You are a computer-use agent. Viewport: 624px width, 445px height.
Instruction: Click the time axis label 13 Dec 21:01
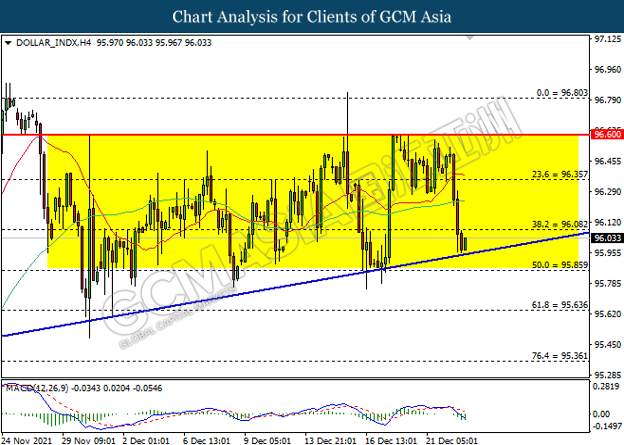[330, 441]
